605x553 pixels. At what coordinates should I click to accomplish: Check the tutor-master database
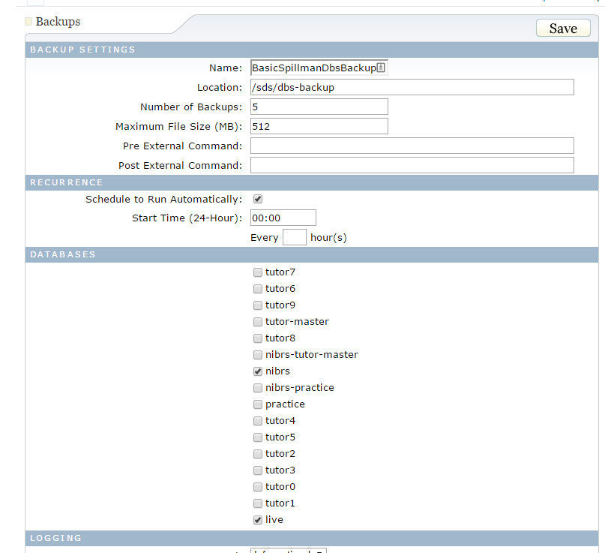click(258, 322)
